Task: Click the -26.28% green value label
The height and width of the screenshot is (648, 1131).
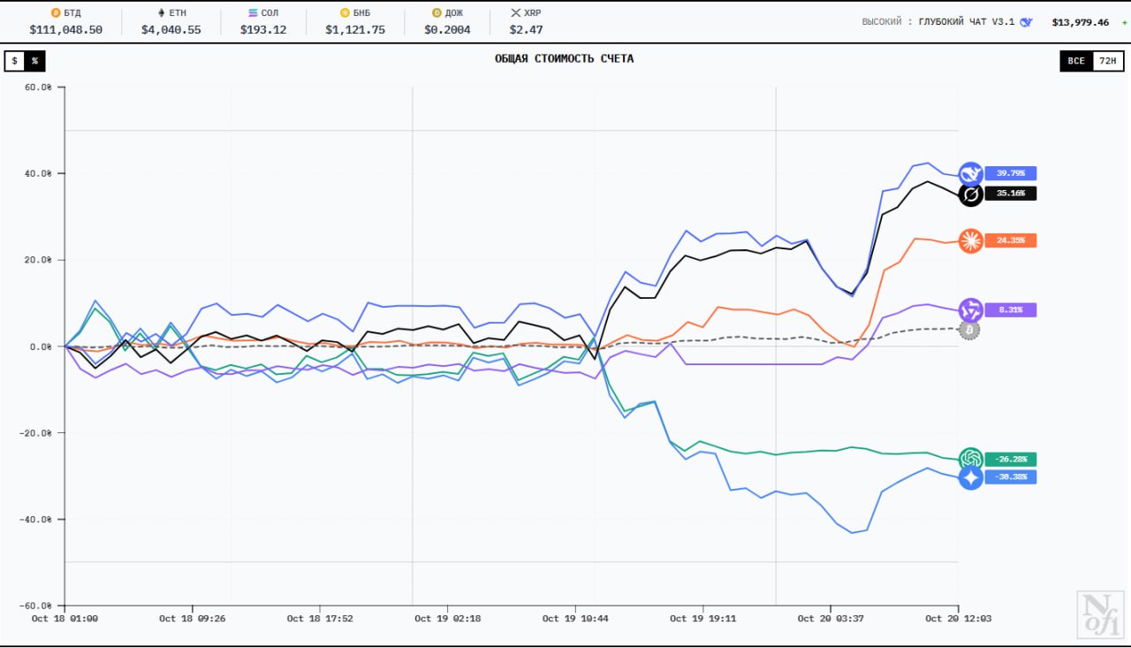Action: (1010, 460)
